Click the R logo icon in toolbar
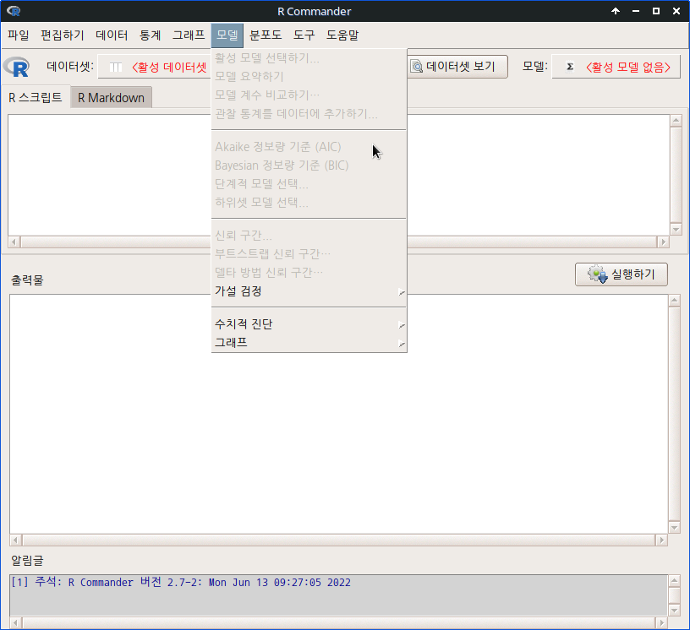 click(16, 67)
